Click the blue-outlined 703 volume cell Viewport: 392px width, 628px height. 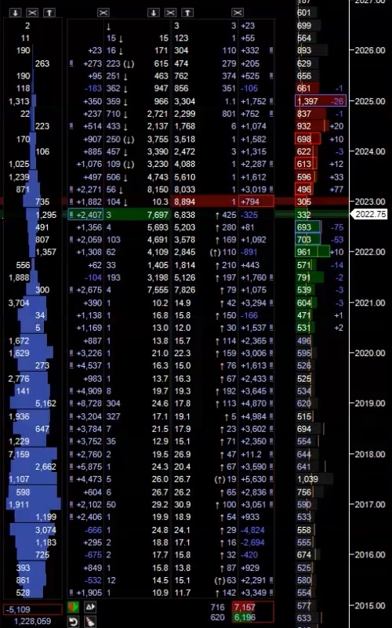pos(307,239)
